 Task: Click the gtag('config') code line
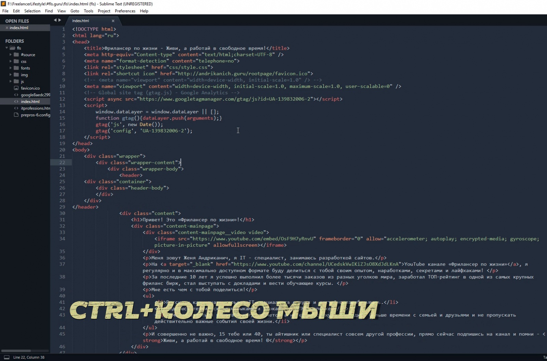click(144, 131)
